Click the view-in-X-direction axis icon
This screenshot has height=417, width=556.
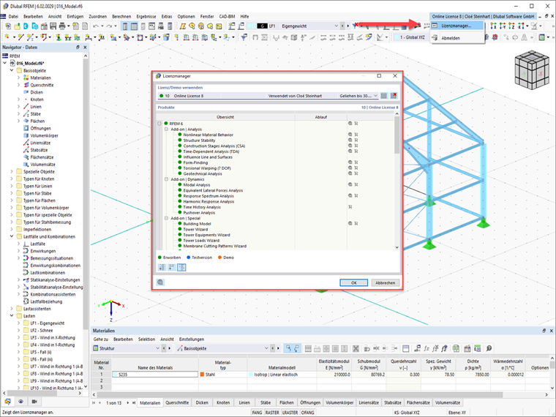[493, 26]
